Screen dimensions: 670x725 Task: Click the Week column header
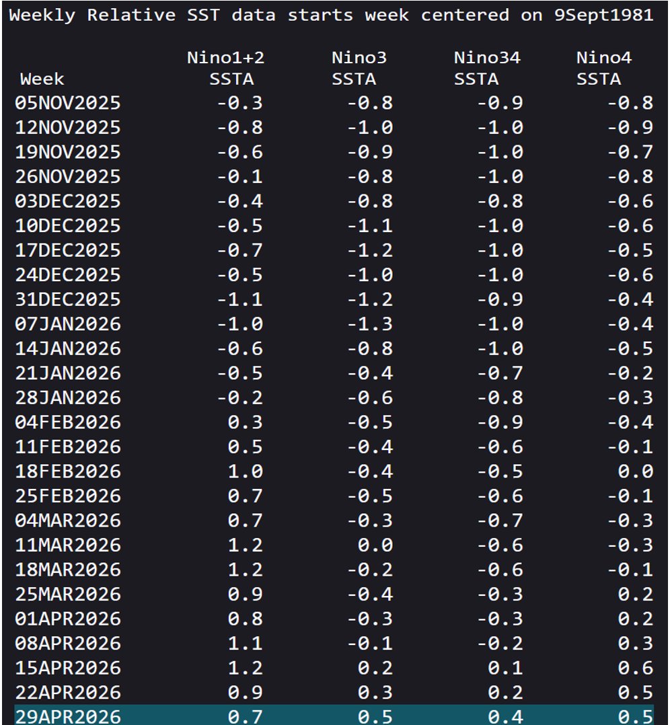pyautogui.click(x=42, y=79)
